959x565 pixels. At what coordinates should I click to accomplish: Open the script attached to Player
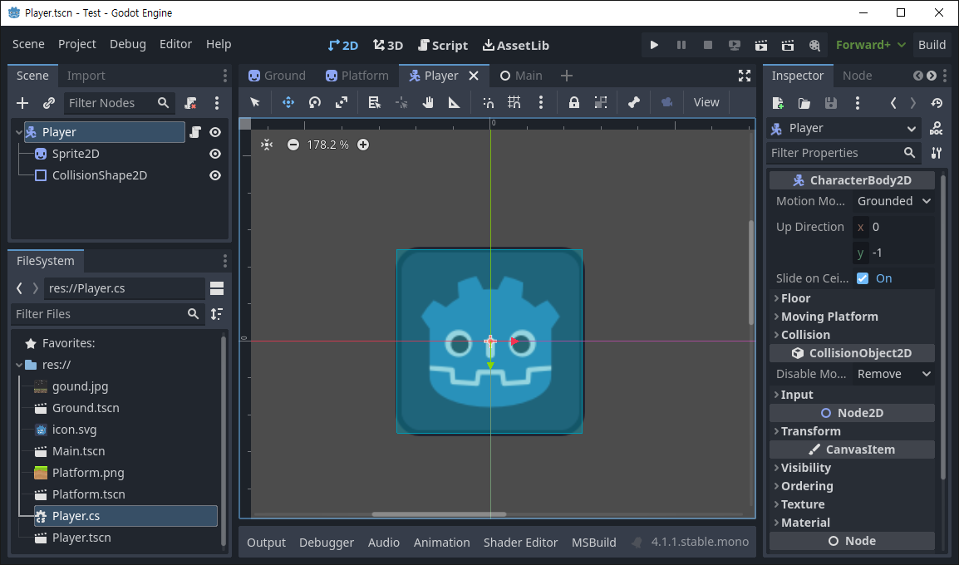[x=195, y=132]
